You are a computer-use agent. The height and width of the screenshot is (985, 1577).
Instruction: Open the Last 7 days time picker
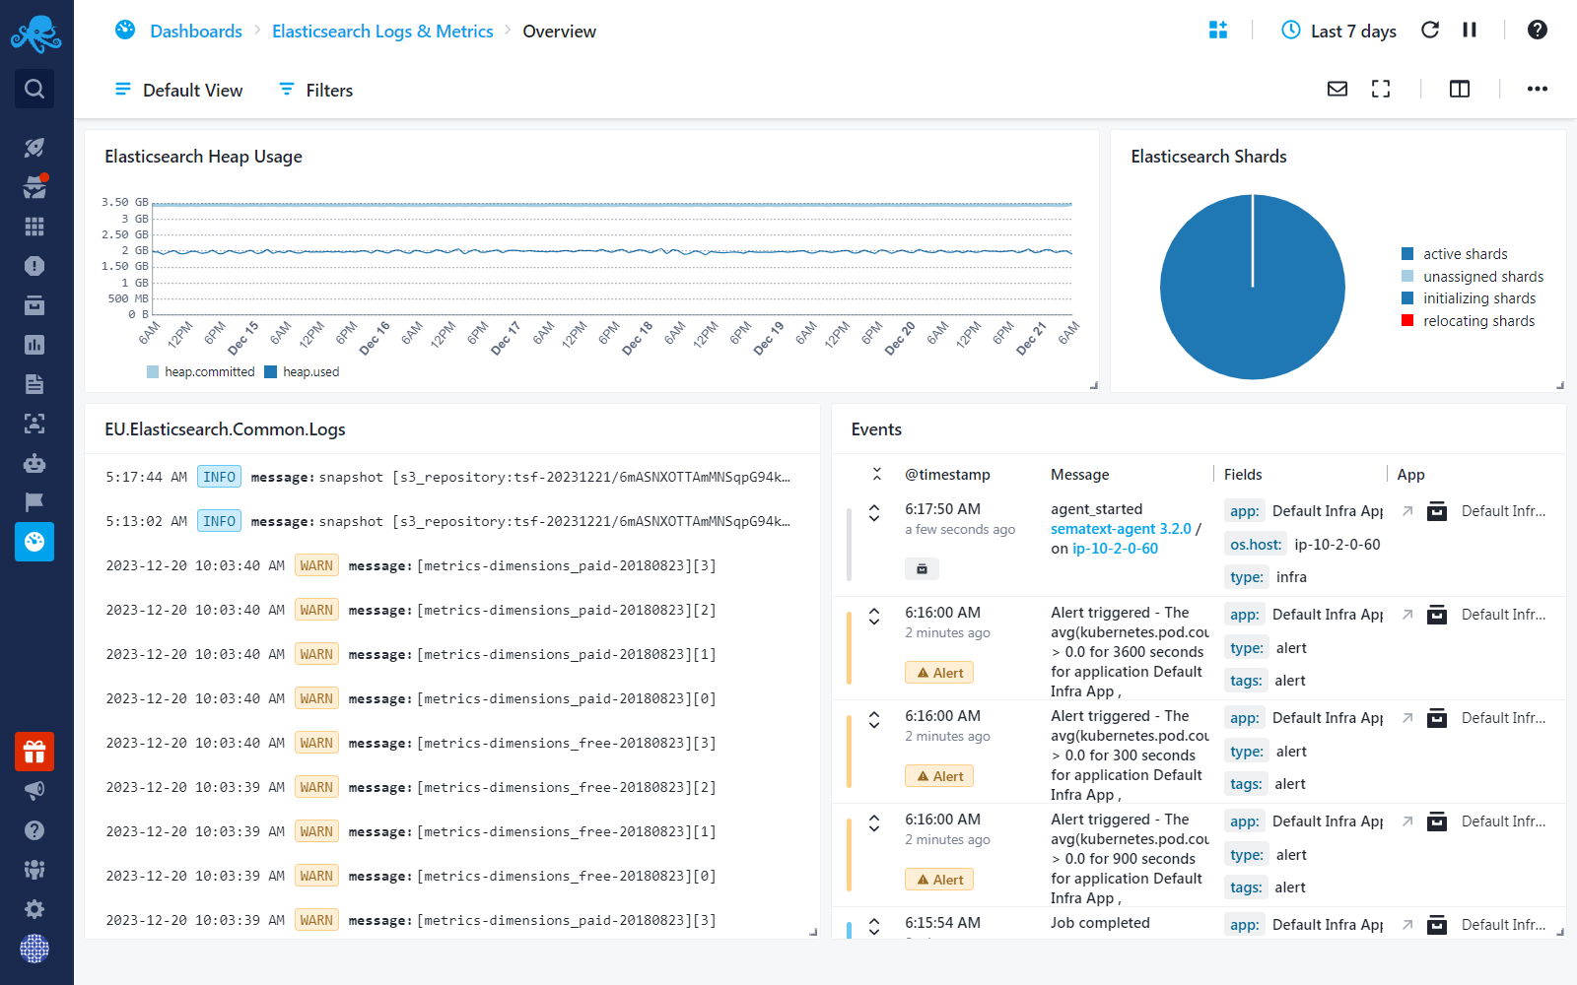[x=1338, y=31]
